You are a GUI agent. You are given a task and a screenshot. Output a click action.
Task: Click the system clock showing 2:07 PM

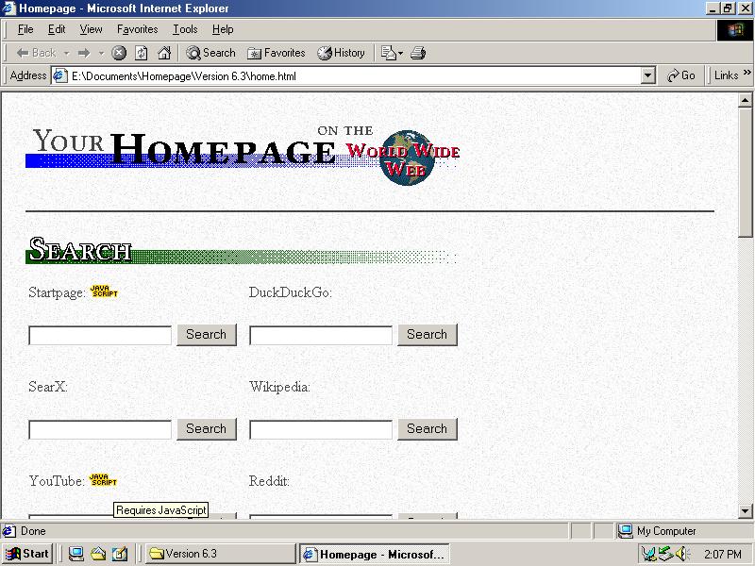point(723,555)
